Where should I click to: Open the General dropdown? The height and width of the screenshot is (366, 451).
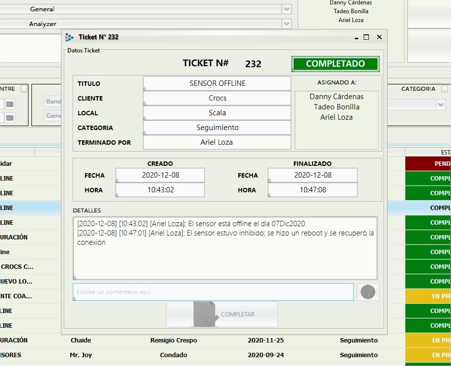click(286, 9)
